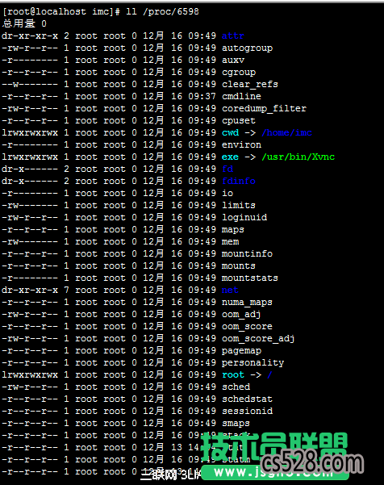Screen dimensions: 384x485
Task: Click the oom_score_adj file name
Action: pos(258,339)
